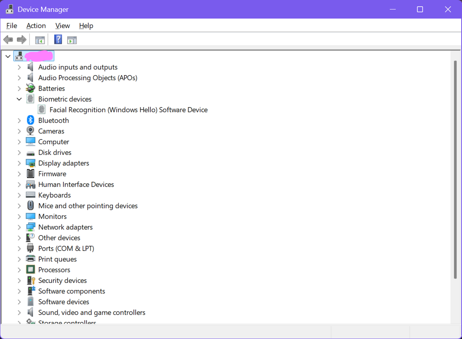Click the Biometric devices fingerprint icon
This screenshot has height=339, width=462.
point(30,99)
